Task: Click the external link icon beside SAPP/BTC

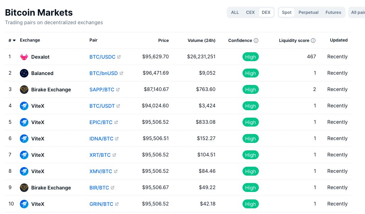Action: (x=118, y=89)
